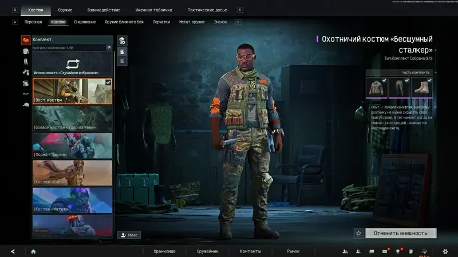
Task: Select Значок sub-tab
Action: (220, 22)
